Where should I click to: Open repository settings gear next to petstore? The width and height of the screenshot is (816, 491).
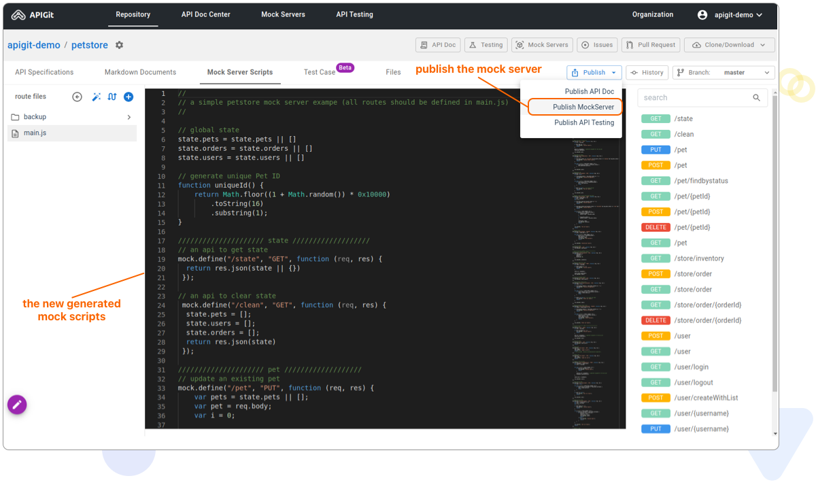tap(120, 45)
